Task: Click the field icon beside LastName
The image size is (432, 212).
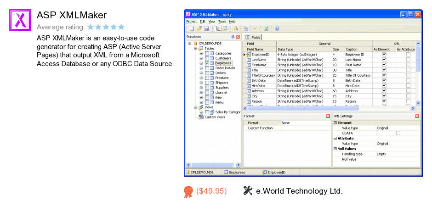Action: [x=249, y=60]
